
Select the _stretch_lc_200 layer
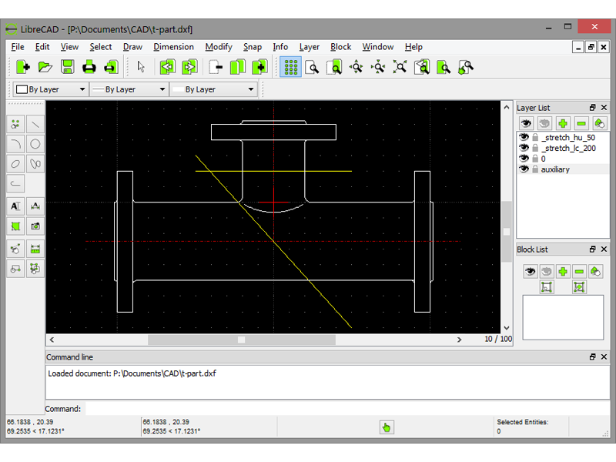(567, 148)
